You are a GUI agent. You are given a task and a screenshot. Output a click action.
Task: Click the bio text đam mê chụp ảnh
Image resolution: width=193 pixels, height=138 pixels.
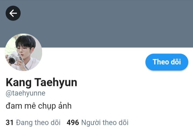pyautogui.click(x=39, y=106)
